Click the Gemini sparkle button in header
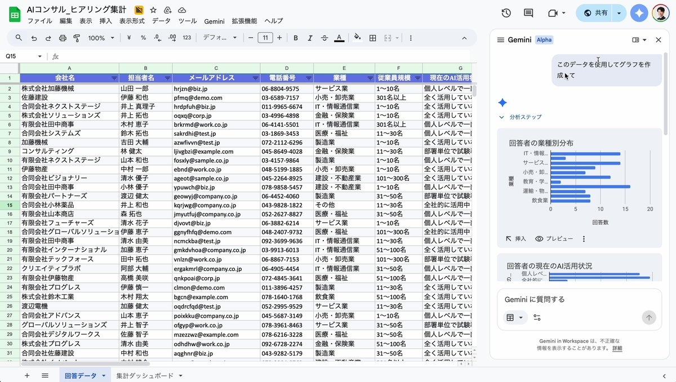The image size is (676, 382). click(639, 13)
